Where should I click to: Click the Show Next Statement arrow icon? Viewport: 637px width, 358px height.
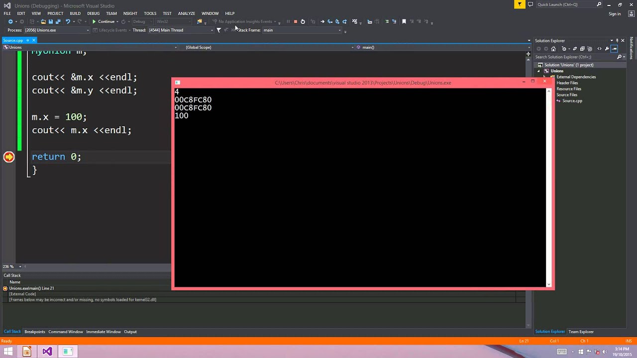pos(322,21)
